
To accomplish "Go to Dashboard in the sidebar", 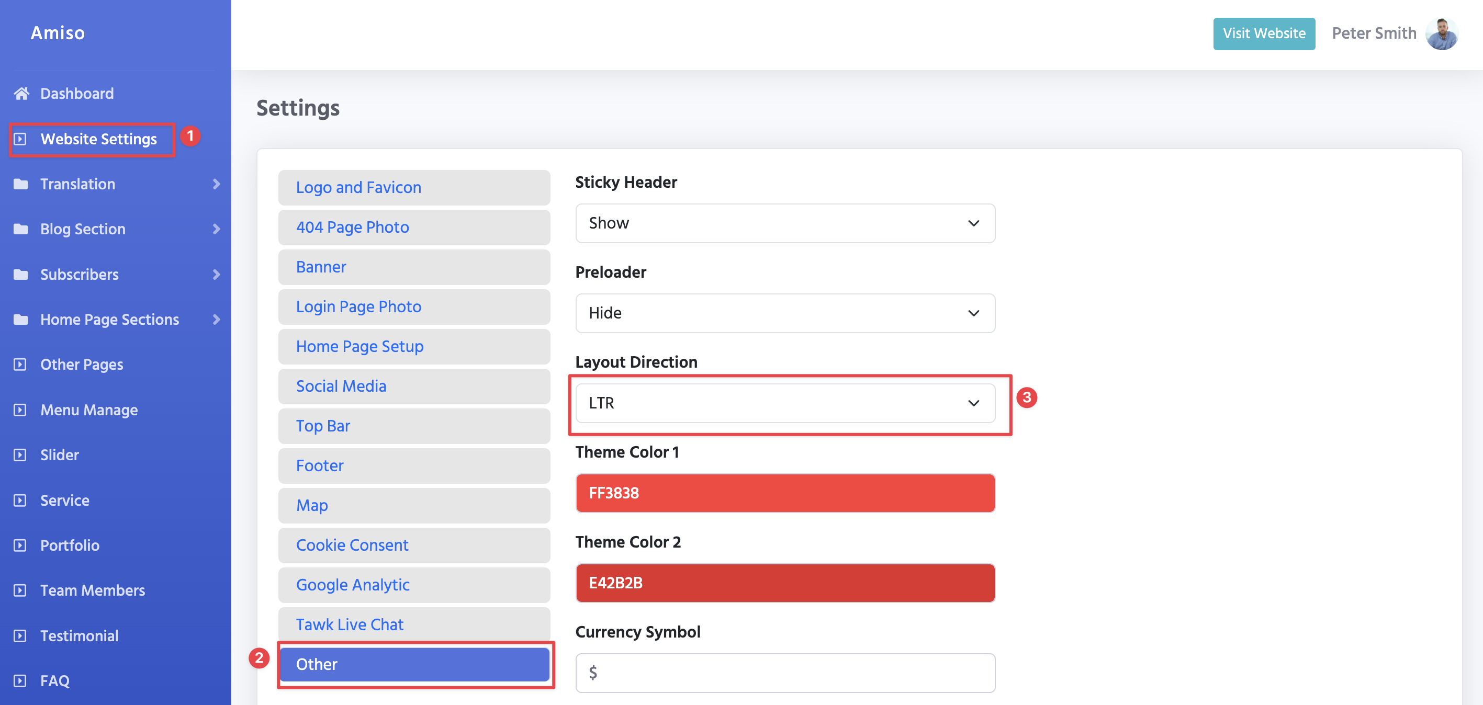I will pyautogui.click(x=77, y=93).
